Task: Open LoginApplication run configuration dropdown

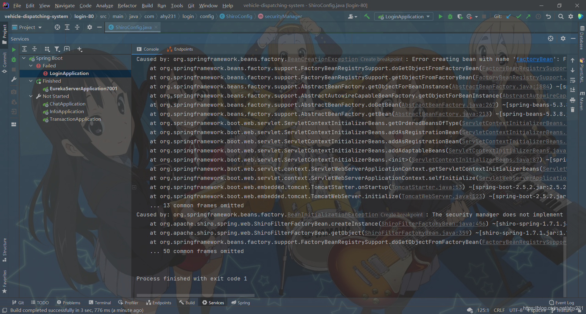Action: click(404, 16)
